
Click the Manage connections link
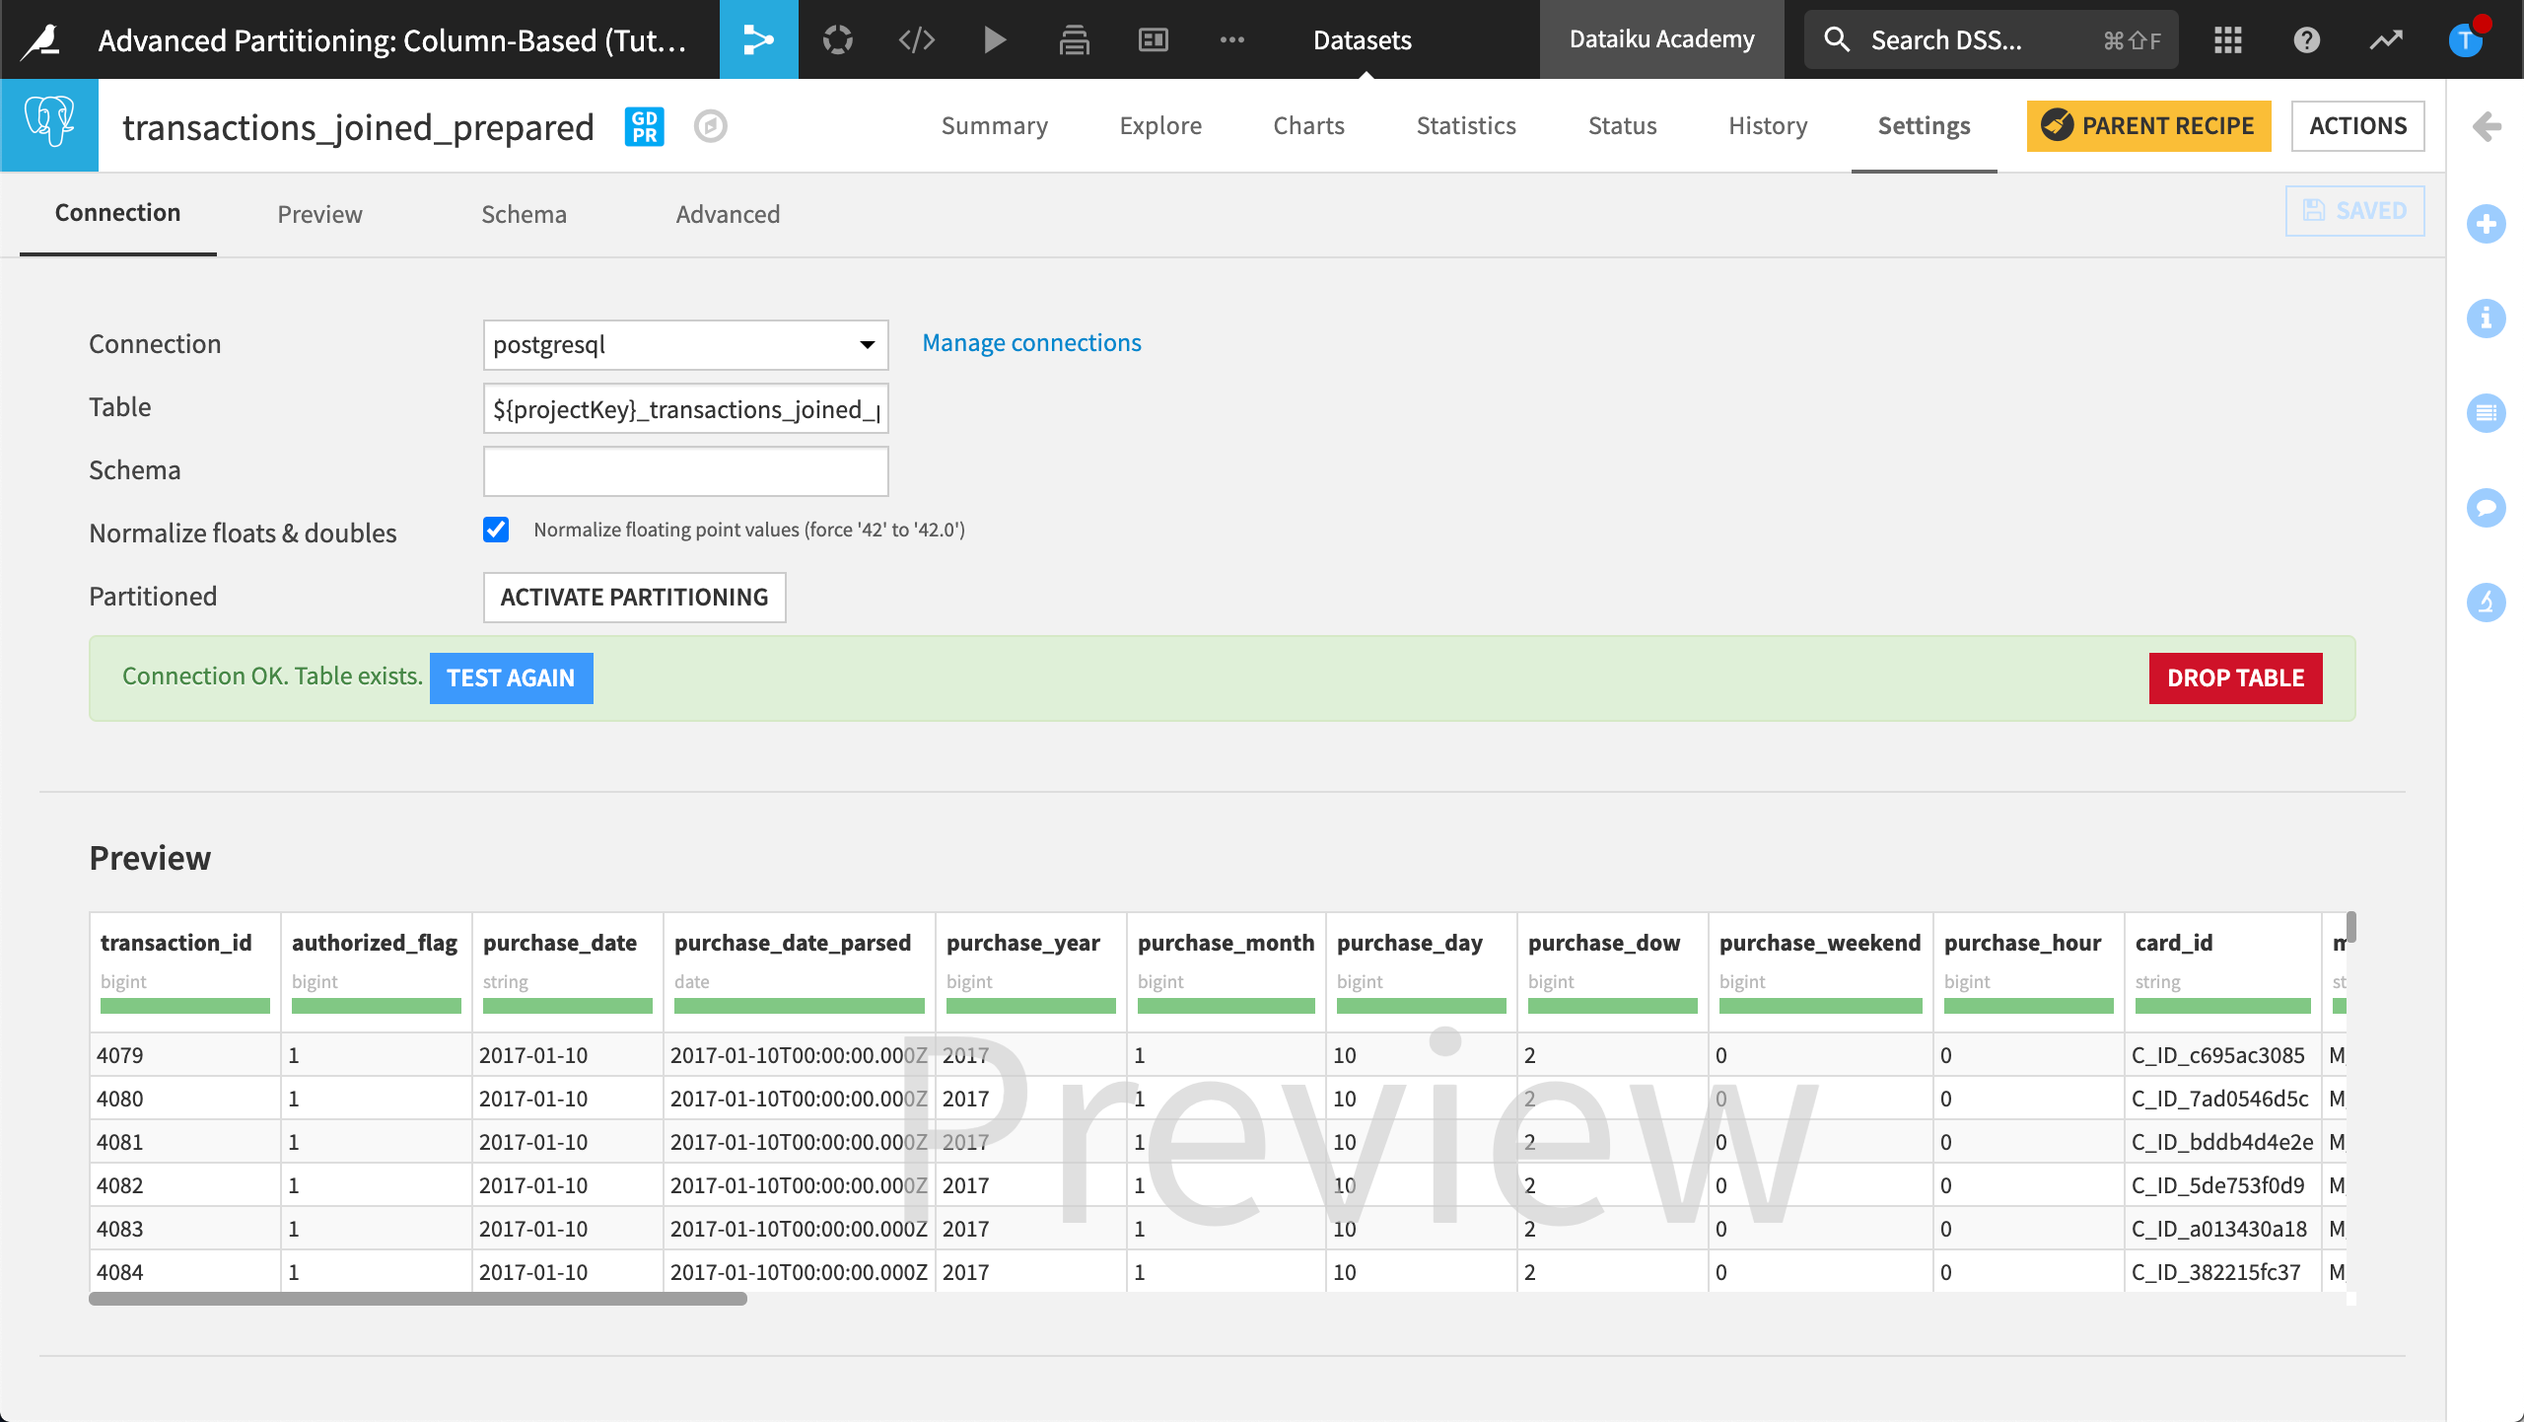point(1031,341)
